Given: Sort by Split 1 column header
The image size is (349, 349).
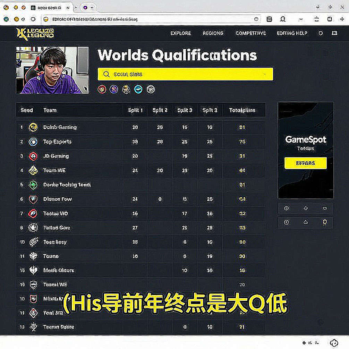Looking at the screenshot, I should pyautogui.click(x=135, y=110).
